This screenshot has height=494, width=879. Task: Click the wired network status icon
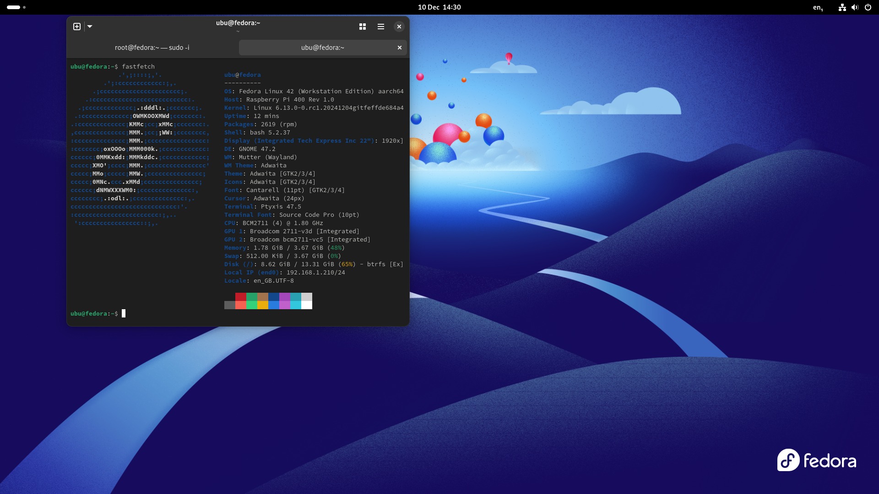pos(842,7)
